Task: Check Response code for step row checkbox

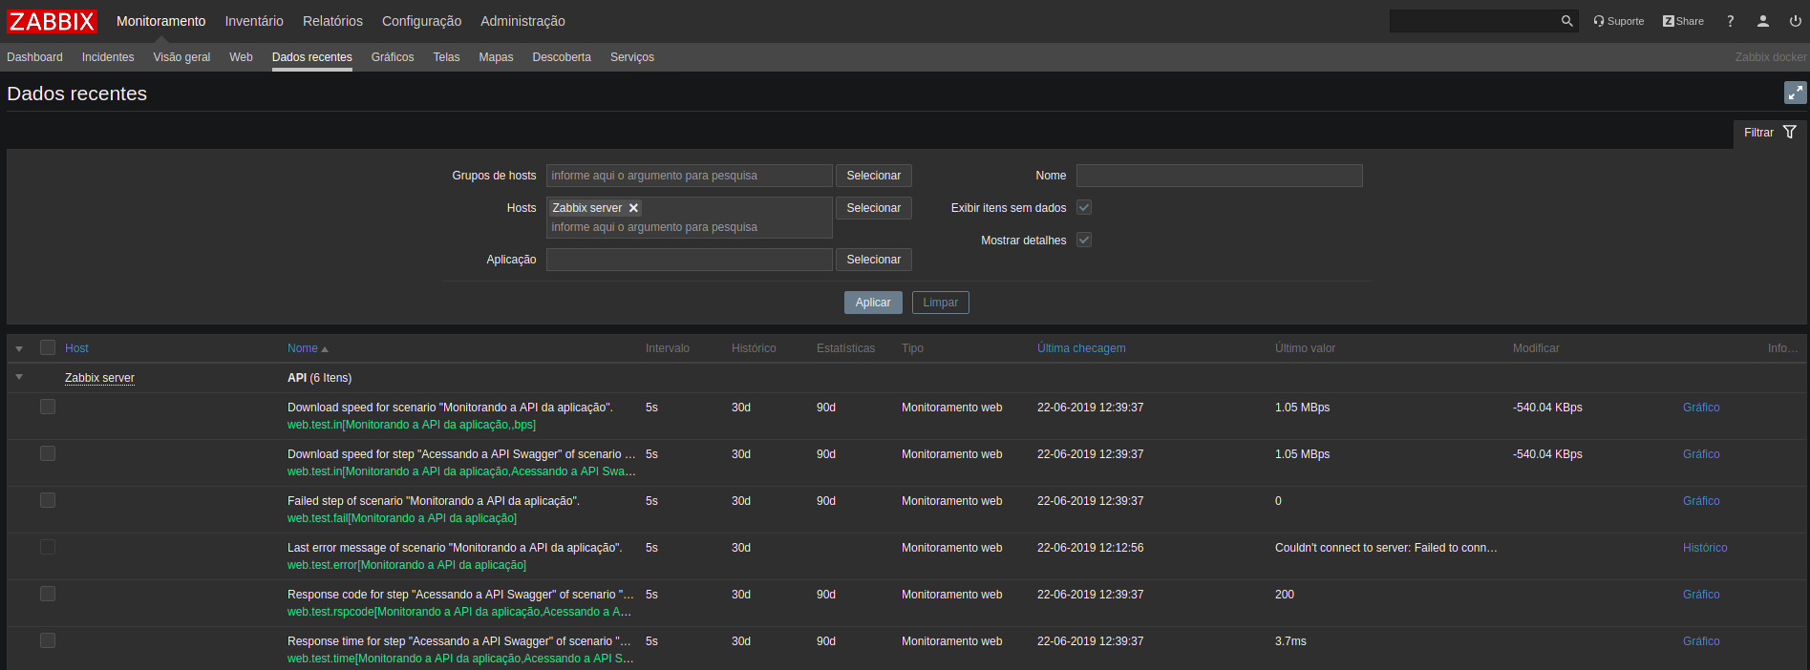Action: [48, 595]
